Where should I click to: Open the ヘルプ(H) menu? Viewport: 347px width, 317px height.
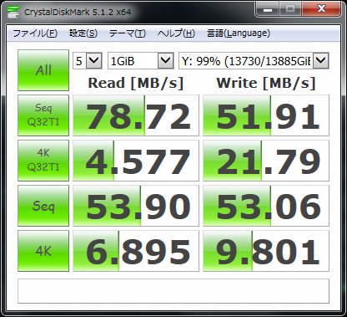[x=176, y=33]
